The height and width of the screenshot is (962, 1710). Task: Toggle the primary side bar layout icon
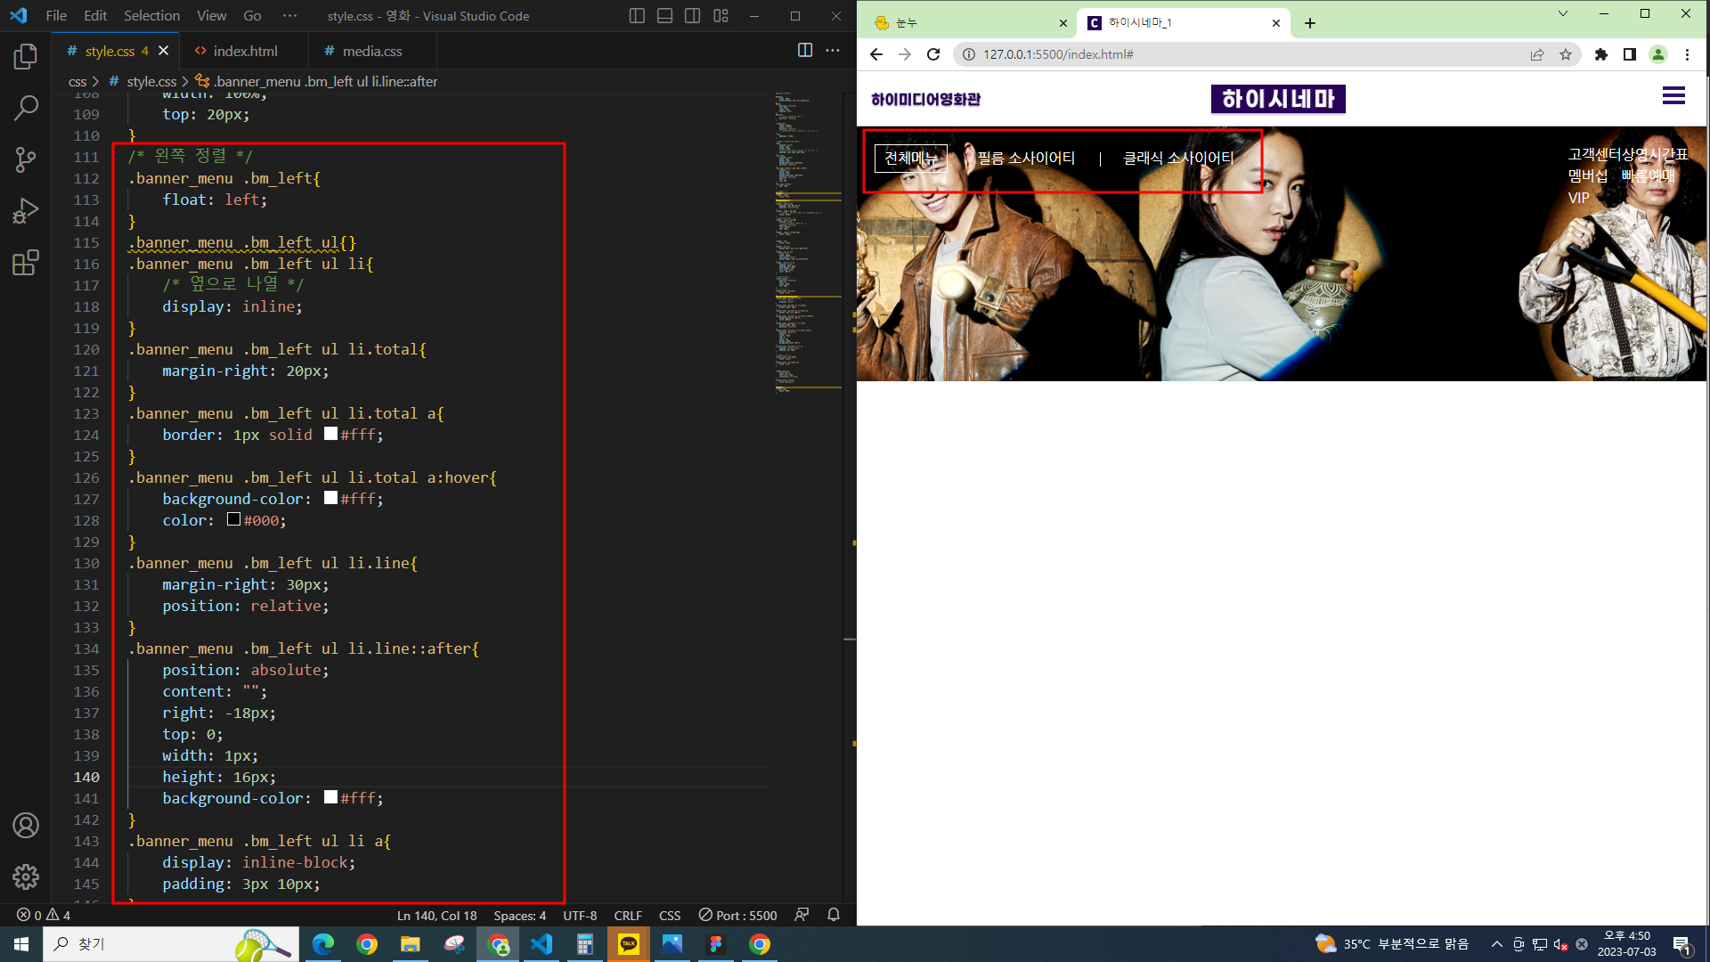pos(637,16)
